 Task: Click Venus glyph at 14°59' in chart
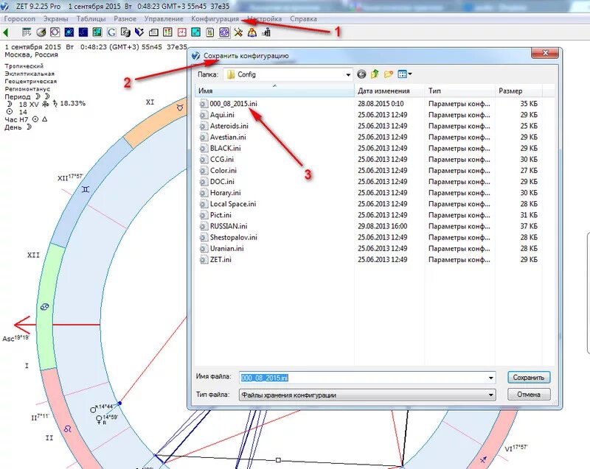(x=99, y=419)
